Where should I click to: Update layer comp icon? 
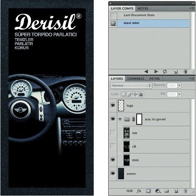pos(165,72)
